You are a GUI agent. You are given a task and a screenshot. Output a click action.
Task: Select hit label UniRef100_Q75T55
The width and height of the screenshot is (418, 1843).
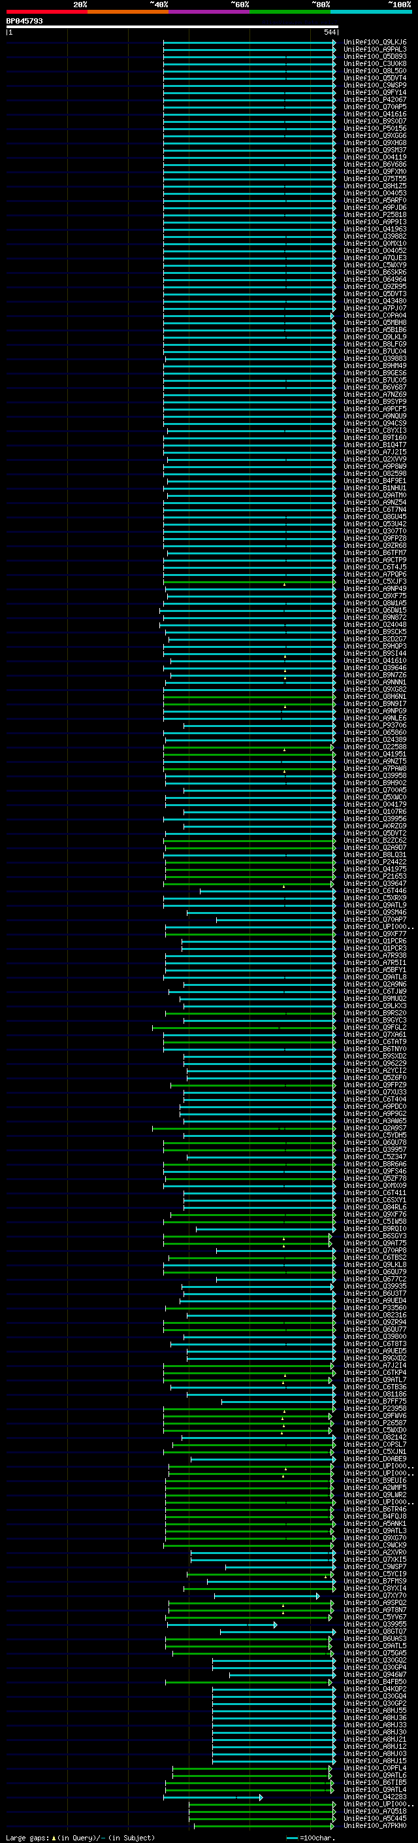(375, 179)
